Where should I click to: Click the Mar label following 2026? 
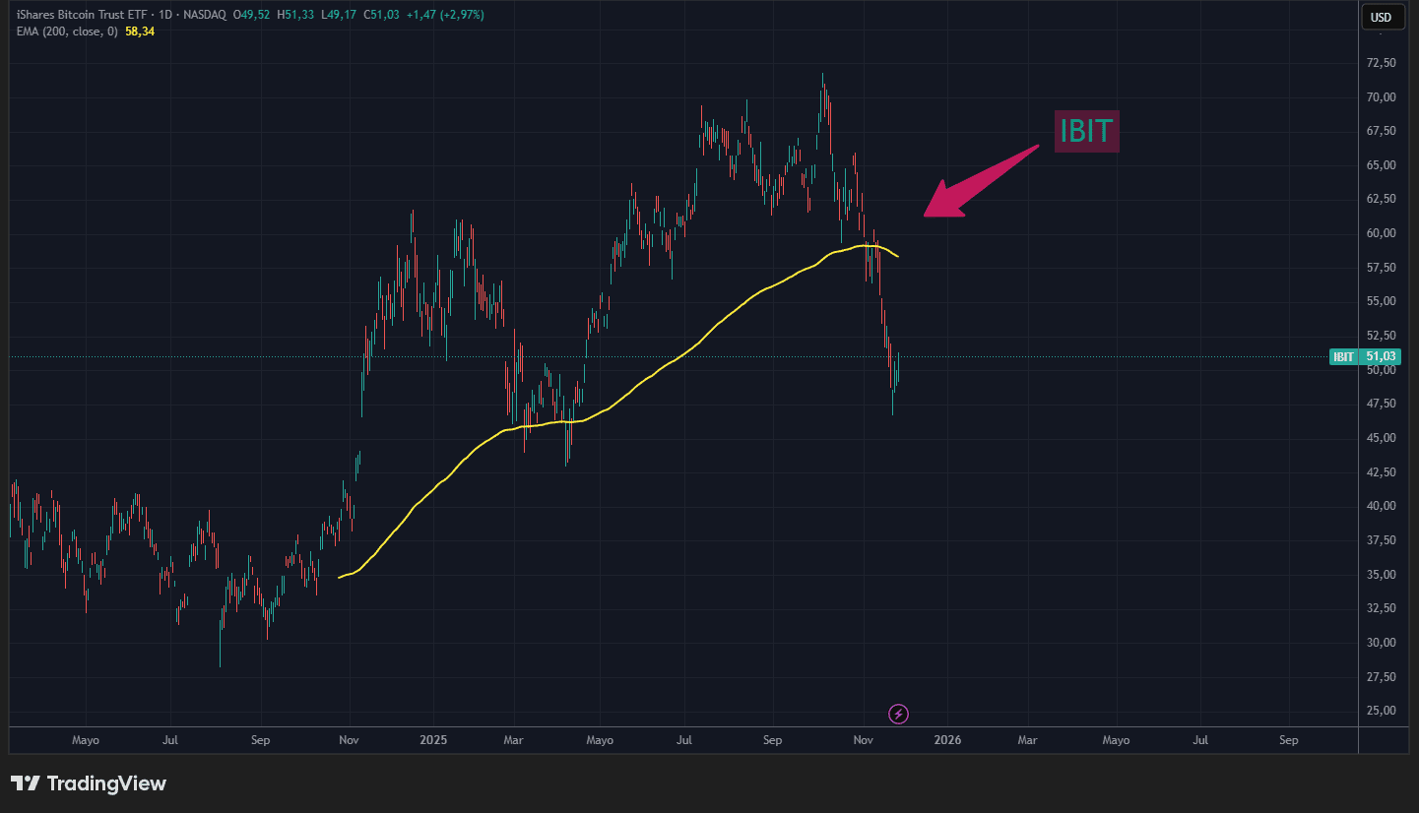pyautogui.click(x=1027, y=740)
